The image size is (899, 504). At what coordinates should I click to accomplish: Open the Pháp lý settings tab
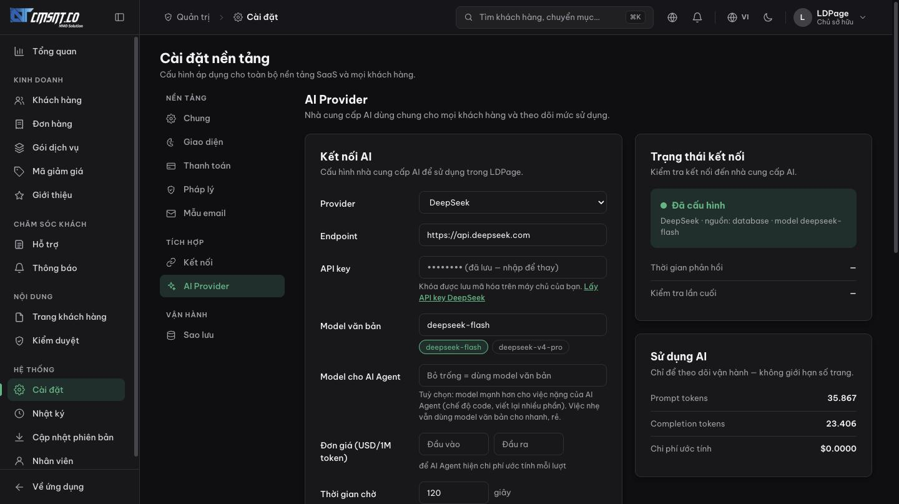tap(222, 189)
